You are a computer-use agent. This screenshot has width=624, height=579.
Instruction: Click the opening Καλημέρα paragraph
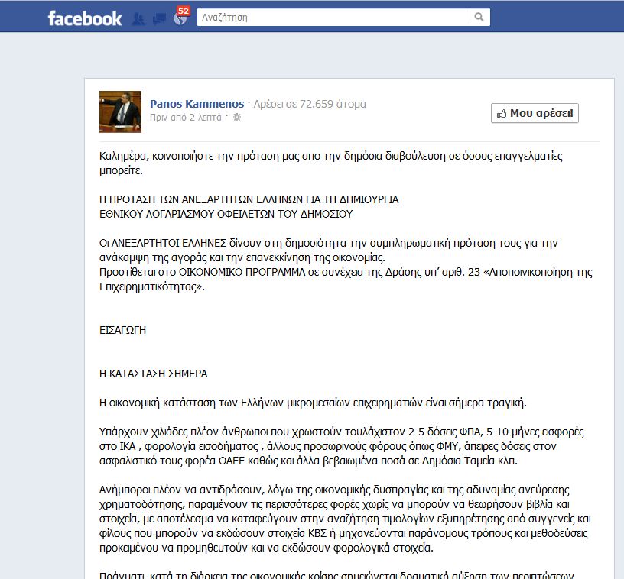click(330, 163)
